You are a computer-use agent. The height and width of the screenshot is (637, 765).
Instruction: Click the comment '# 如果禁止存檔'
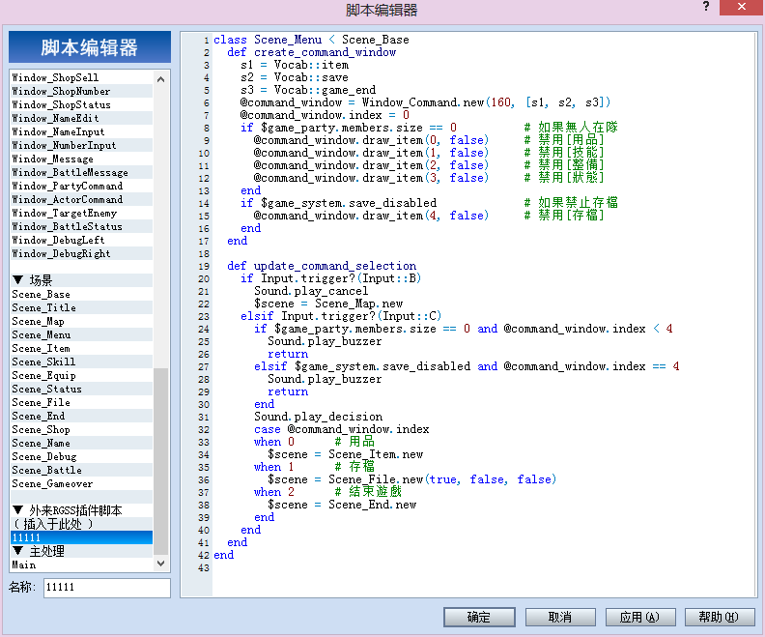click(571, 203)
